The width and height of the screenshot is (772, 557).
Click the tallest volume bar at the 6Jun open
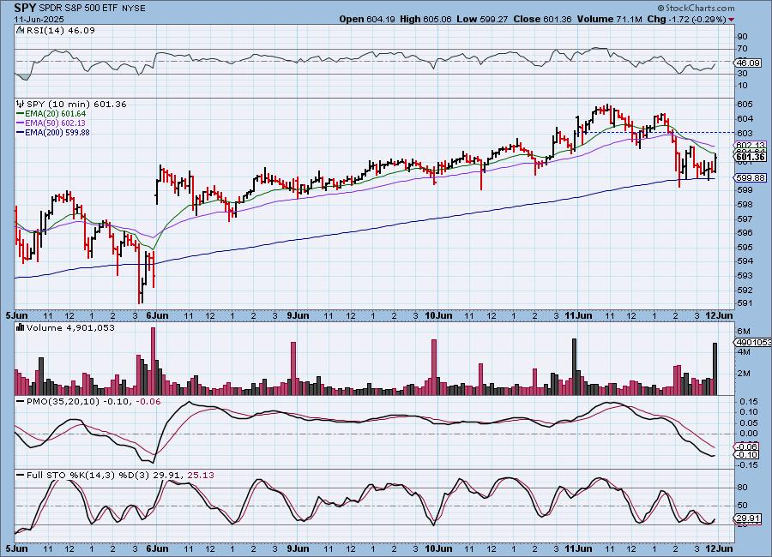(x=154, y=361)
